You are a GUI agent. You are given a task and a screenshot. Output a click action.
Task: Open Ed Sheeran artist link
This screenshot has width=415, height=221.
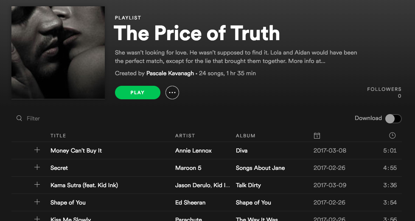pyautogui.click(x=190, y=202)
